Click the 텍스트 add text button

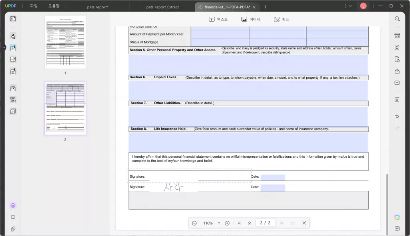coord(218,19)
